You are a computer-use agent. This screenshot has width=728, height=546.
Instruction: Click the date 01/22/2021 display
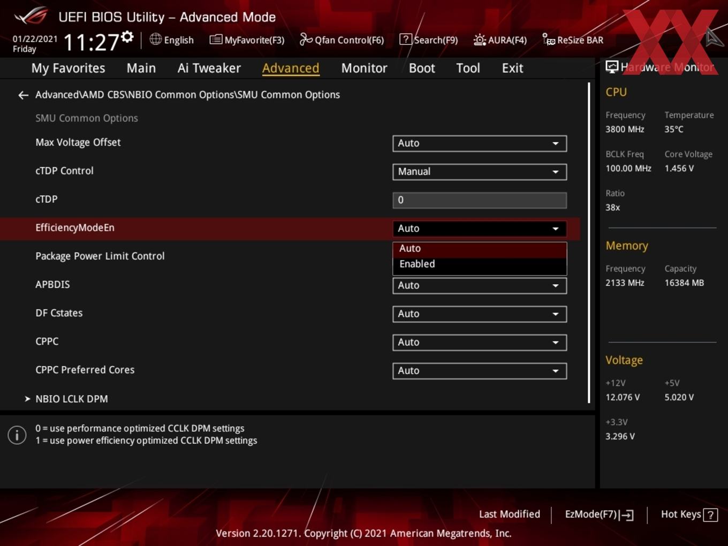(35, 39)
